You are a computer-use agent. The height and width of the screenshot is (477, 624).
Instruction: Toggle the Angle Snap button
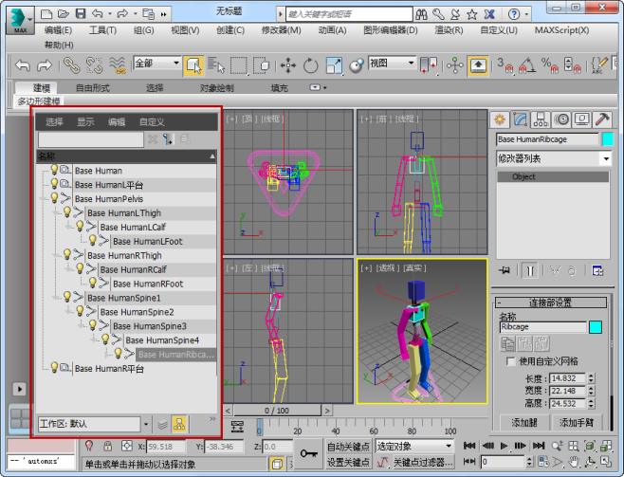[x=527, y=65]
